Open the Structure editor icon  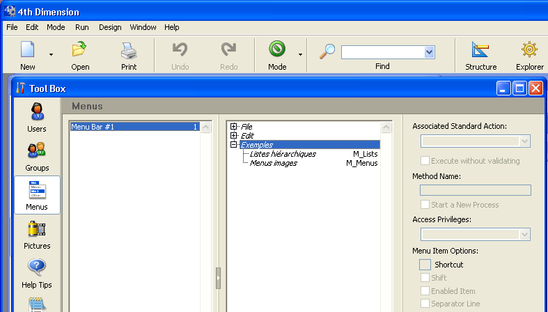(x=480, y=50)
